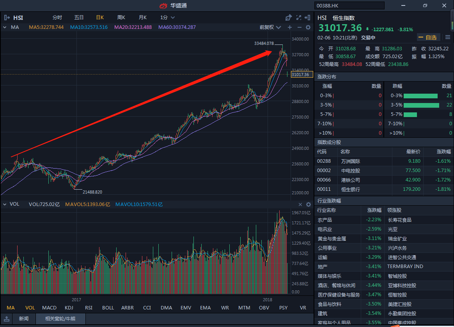Click the 华盛通 logo icon
This screenshot has height=327, width=454.
pos(163,5)
